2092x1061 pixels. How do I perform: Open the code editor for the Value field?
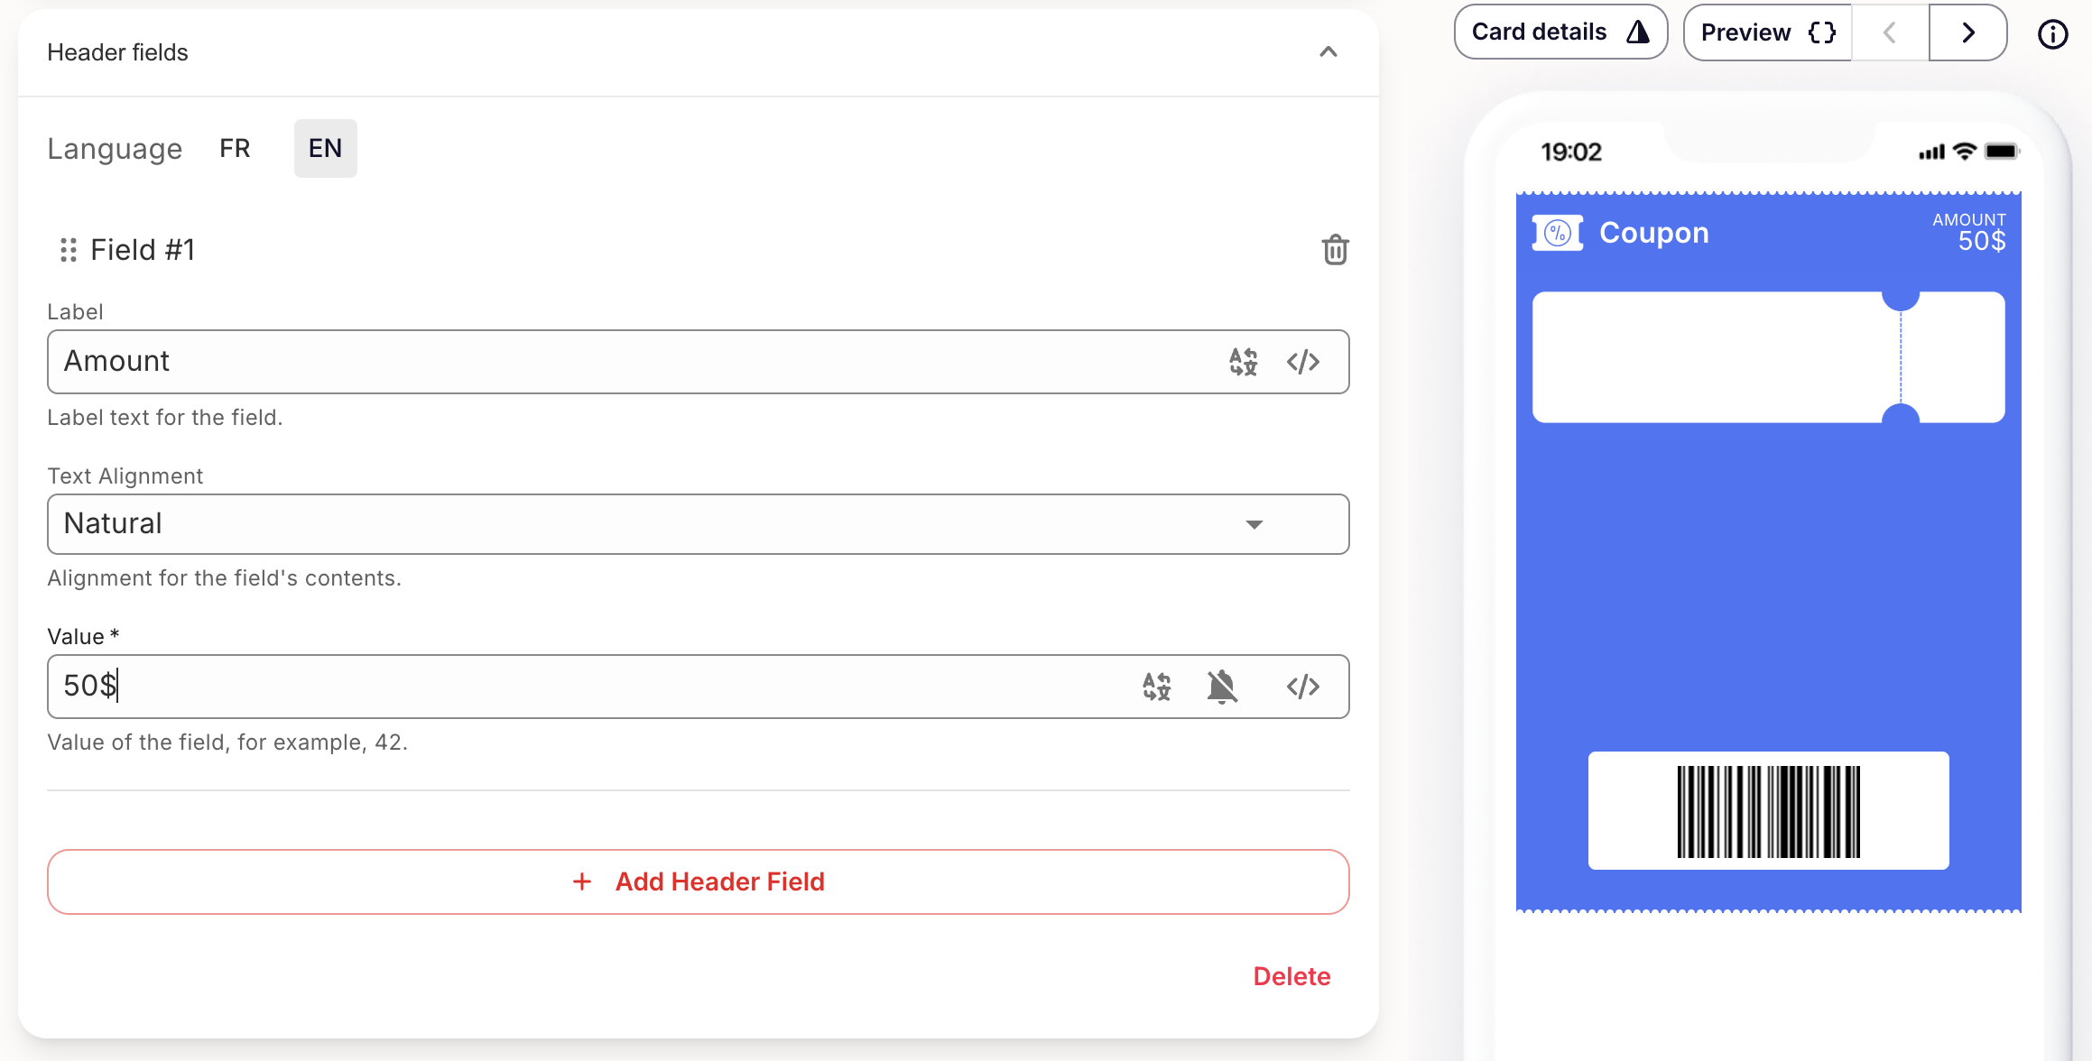tap(1303, 687)
